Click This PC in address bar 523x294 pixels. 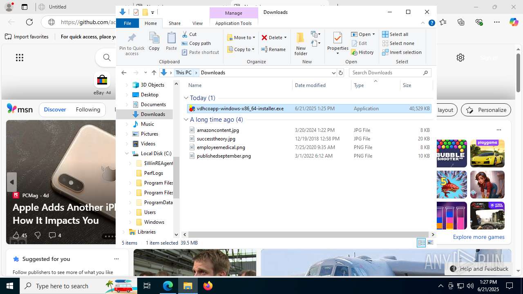(183, 73)
